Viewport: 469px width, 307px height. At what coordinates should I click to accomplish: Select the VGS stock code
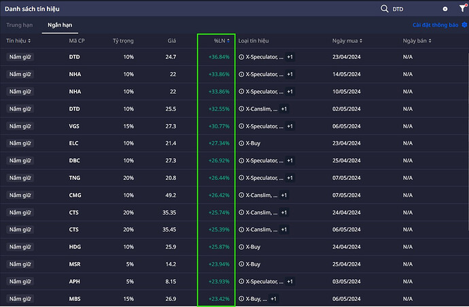point(74,126)
